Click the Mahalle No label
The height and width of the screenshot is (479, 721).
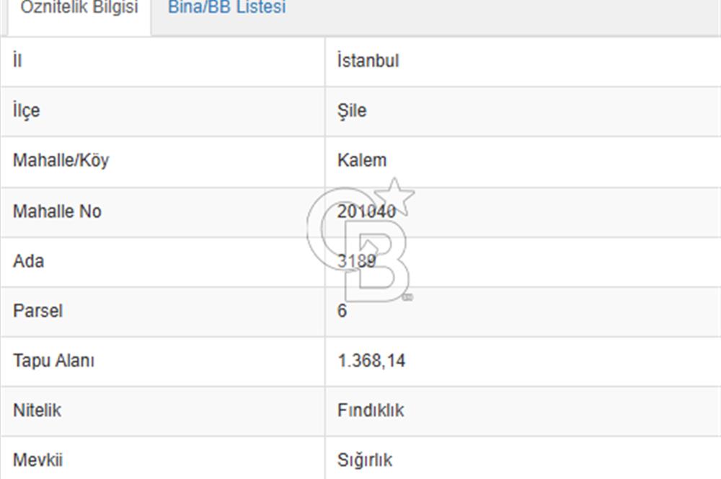(57, 211)
